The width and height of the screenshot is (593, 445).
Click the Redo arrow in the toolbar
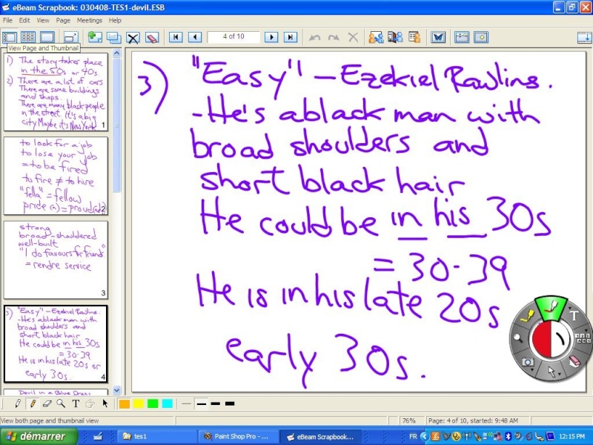click(334, 37)
